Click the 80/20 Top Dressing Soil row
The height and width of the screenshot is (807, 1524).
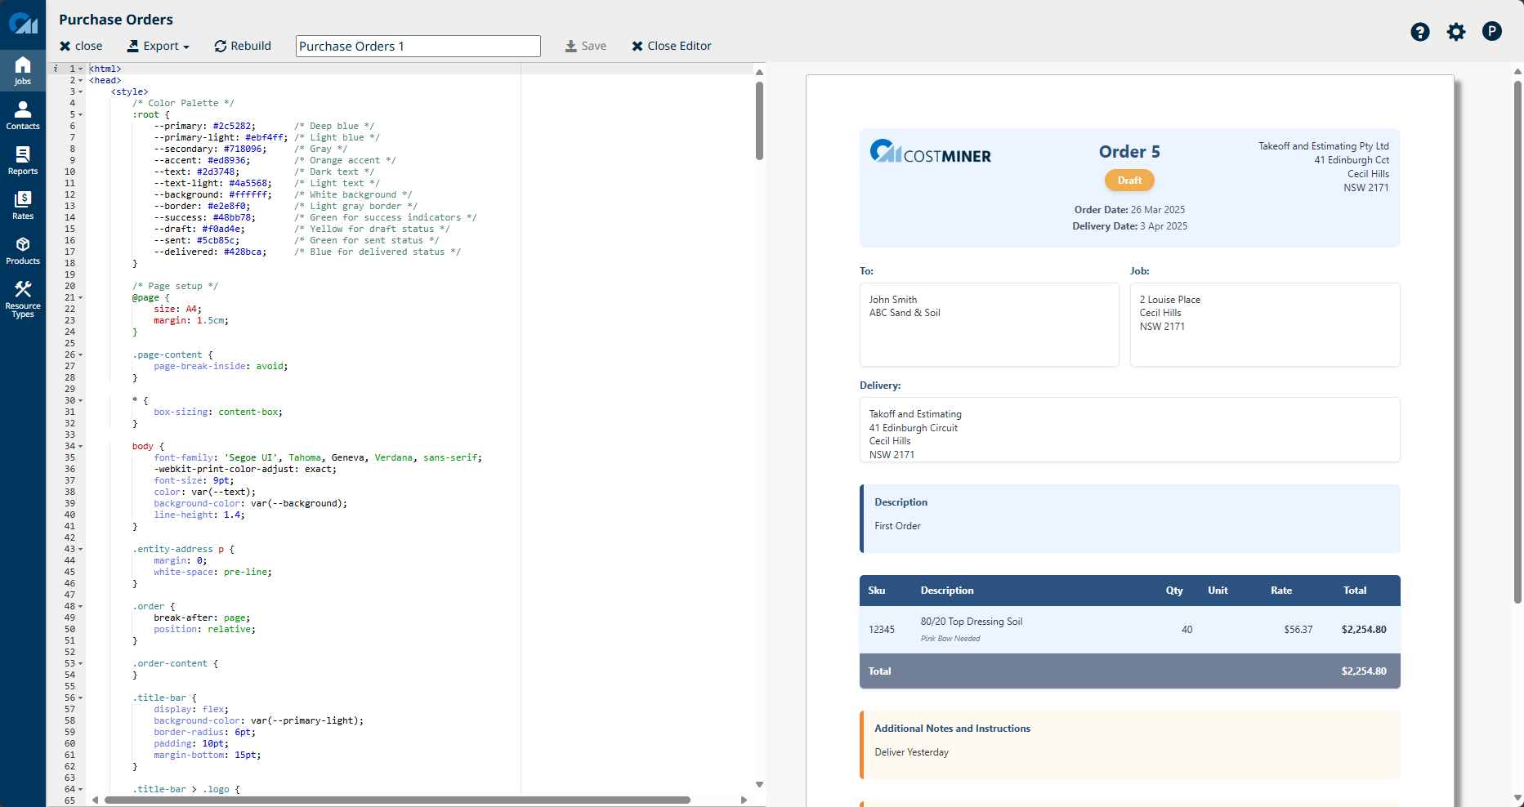pos(1129,630)
